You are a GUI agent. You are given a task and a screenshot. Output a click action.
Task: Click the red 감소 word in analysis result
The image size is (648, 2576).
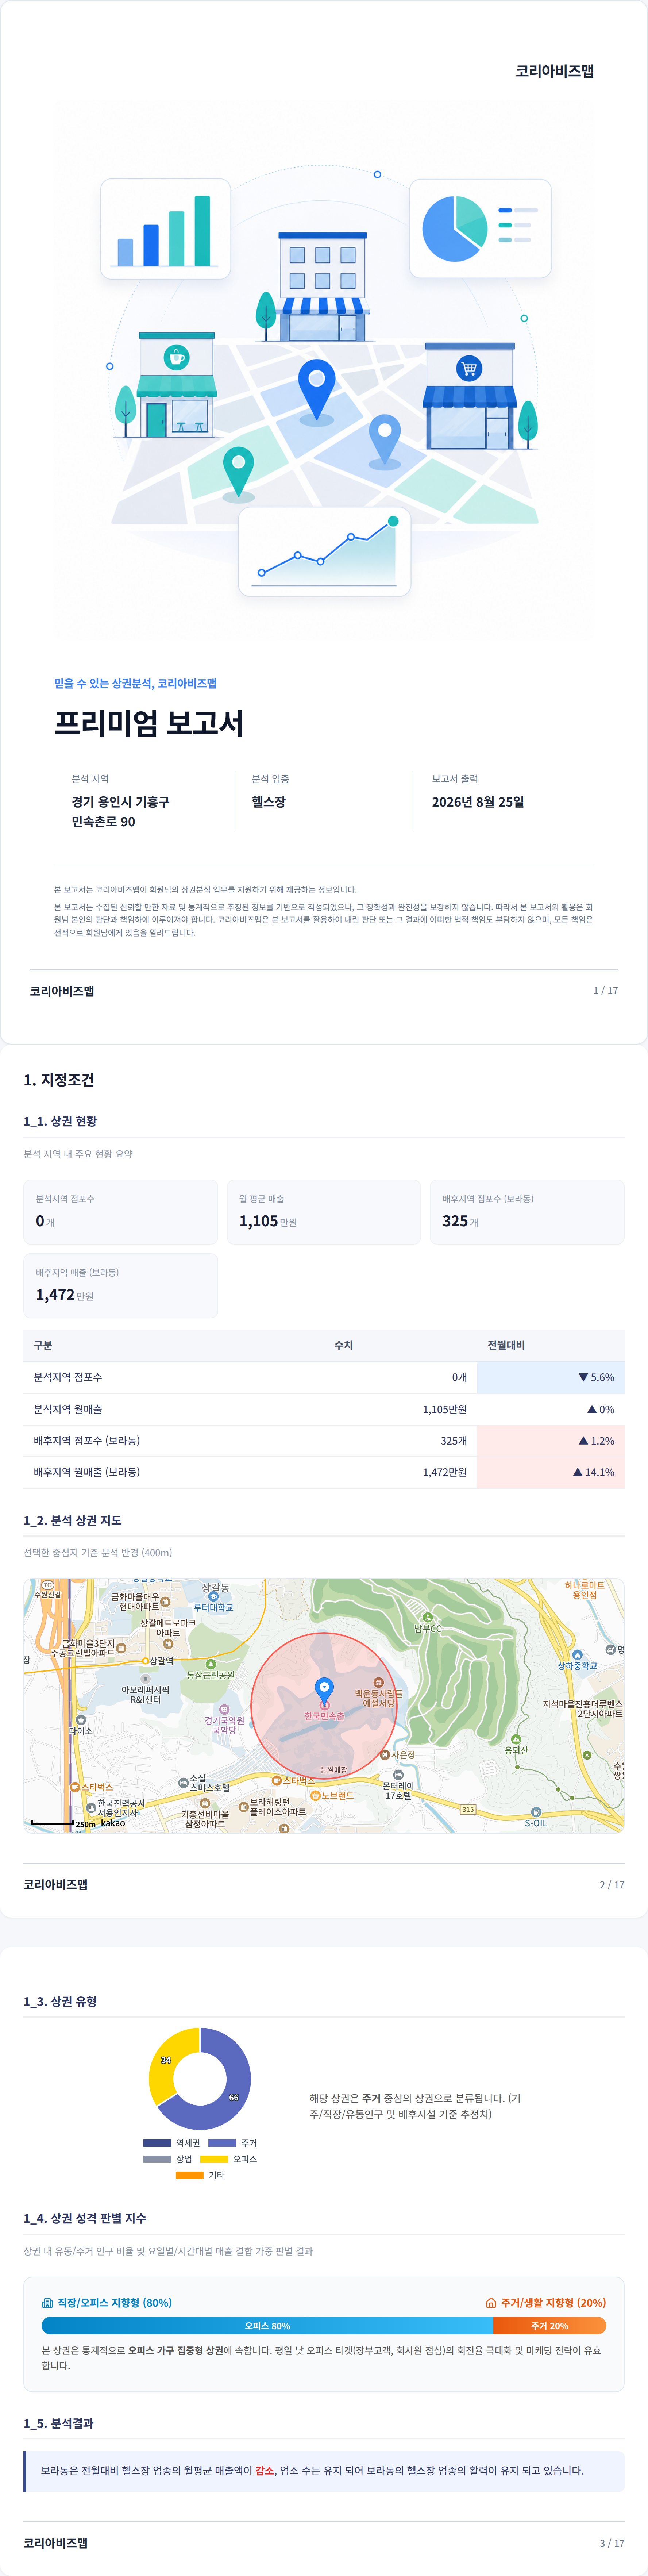(x=264, y=2470)
